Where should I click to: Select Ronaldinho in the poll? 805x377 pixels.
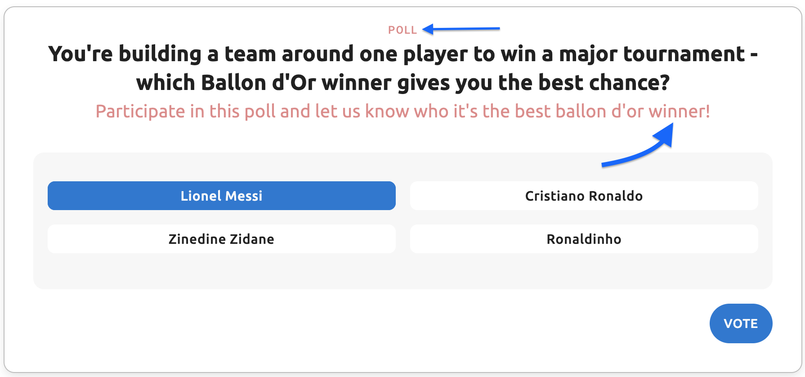(x=584, y=239)
